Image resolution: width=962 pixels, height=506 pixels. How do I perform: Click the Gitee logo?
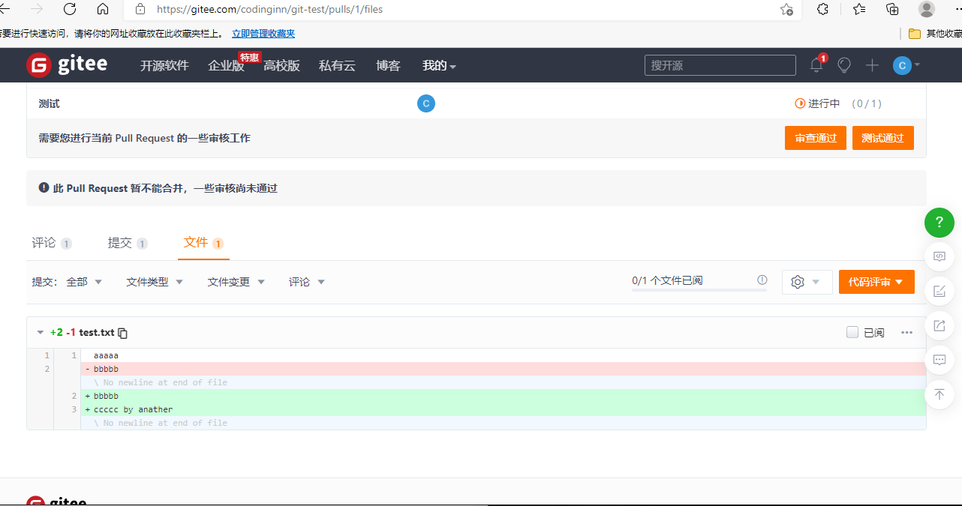tap(67, 65)
